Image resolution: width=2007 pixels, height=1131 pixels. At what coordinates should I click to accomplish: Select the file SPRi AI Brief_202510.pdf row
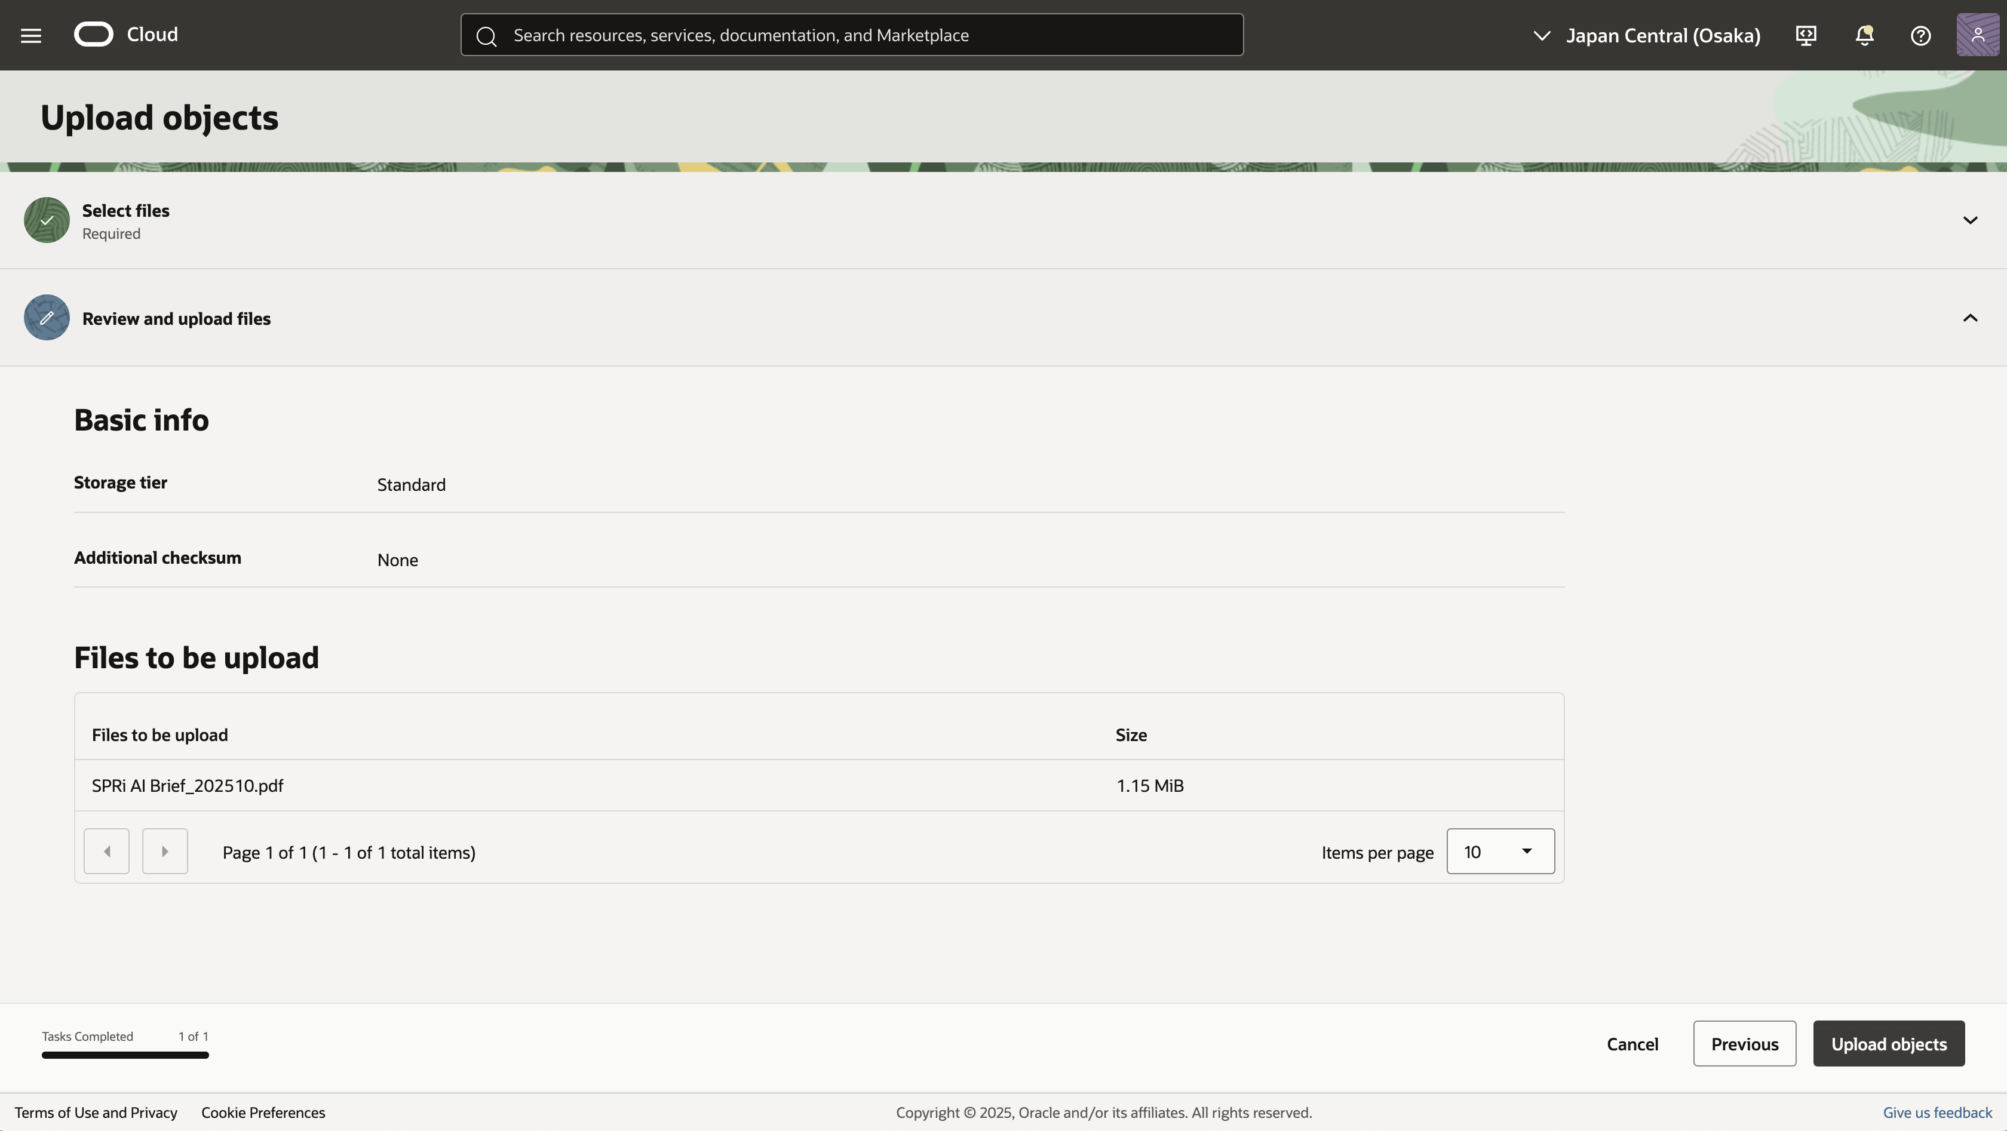187,785
